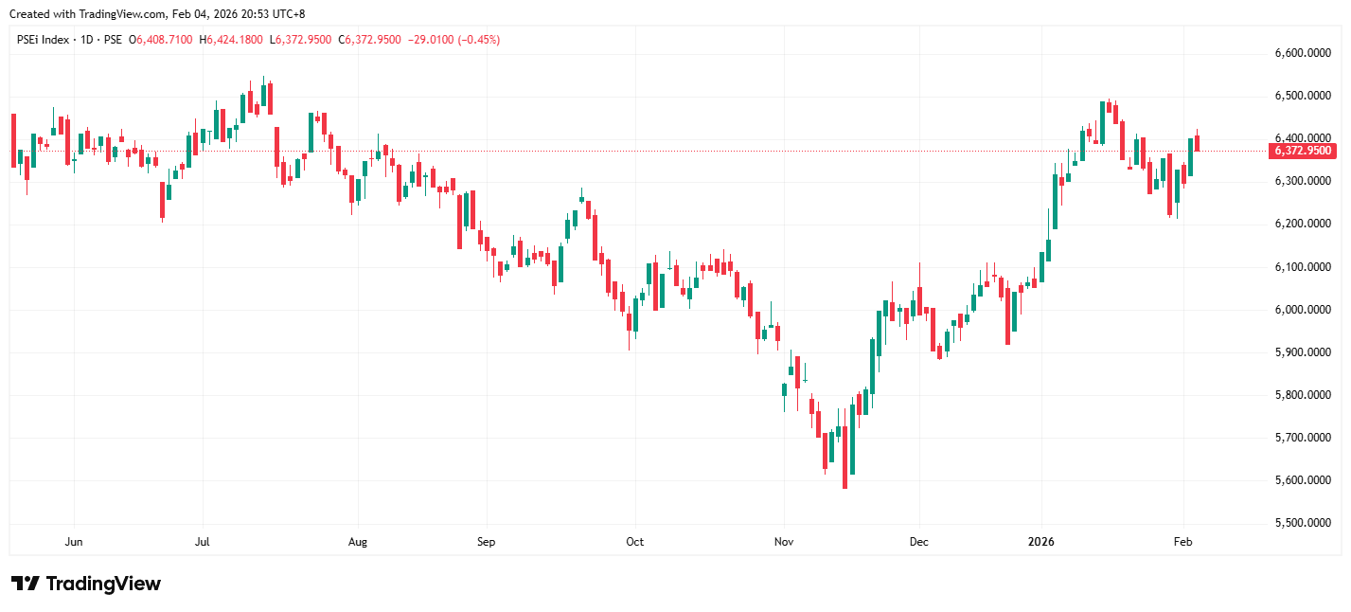Click the red current price tag 6,372.9500

pos(1302,151)
